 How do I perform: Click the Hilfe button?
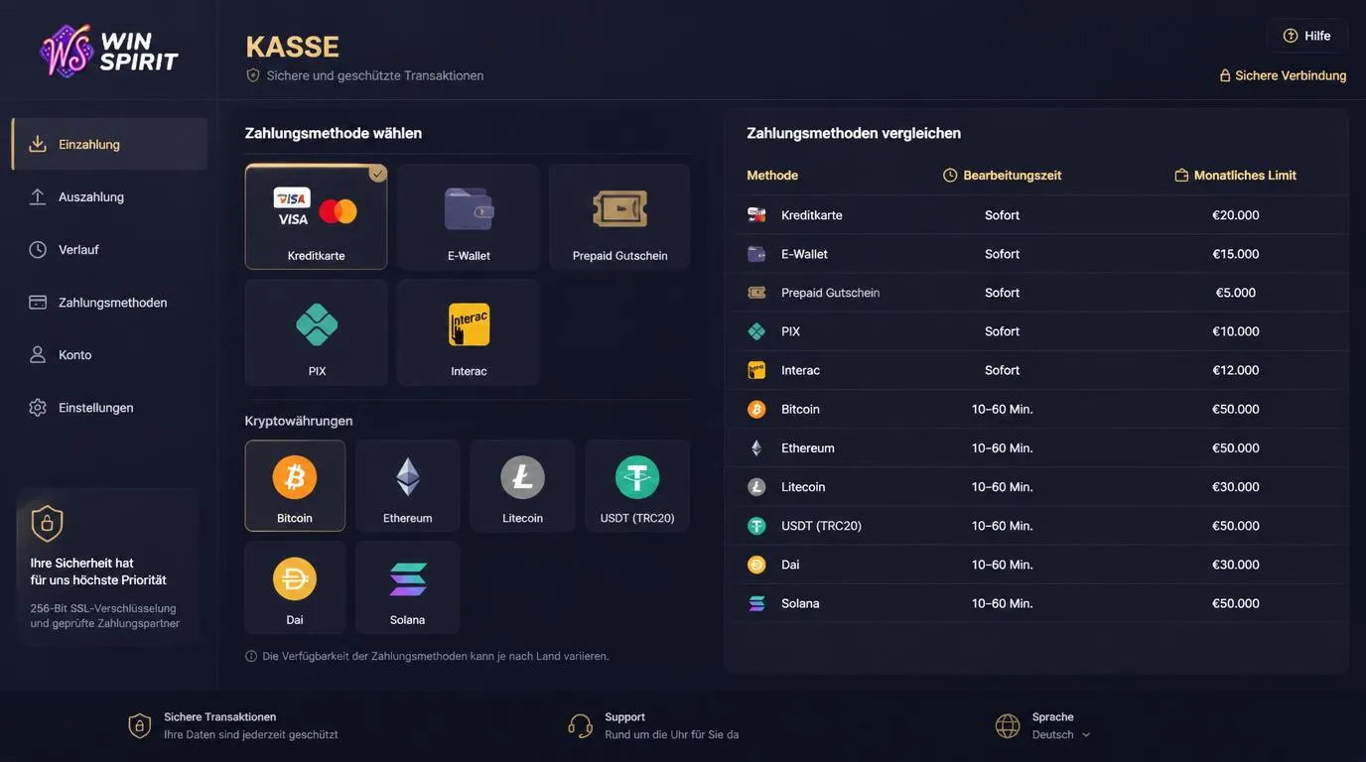click(x=1306, y=36)
